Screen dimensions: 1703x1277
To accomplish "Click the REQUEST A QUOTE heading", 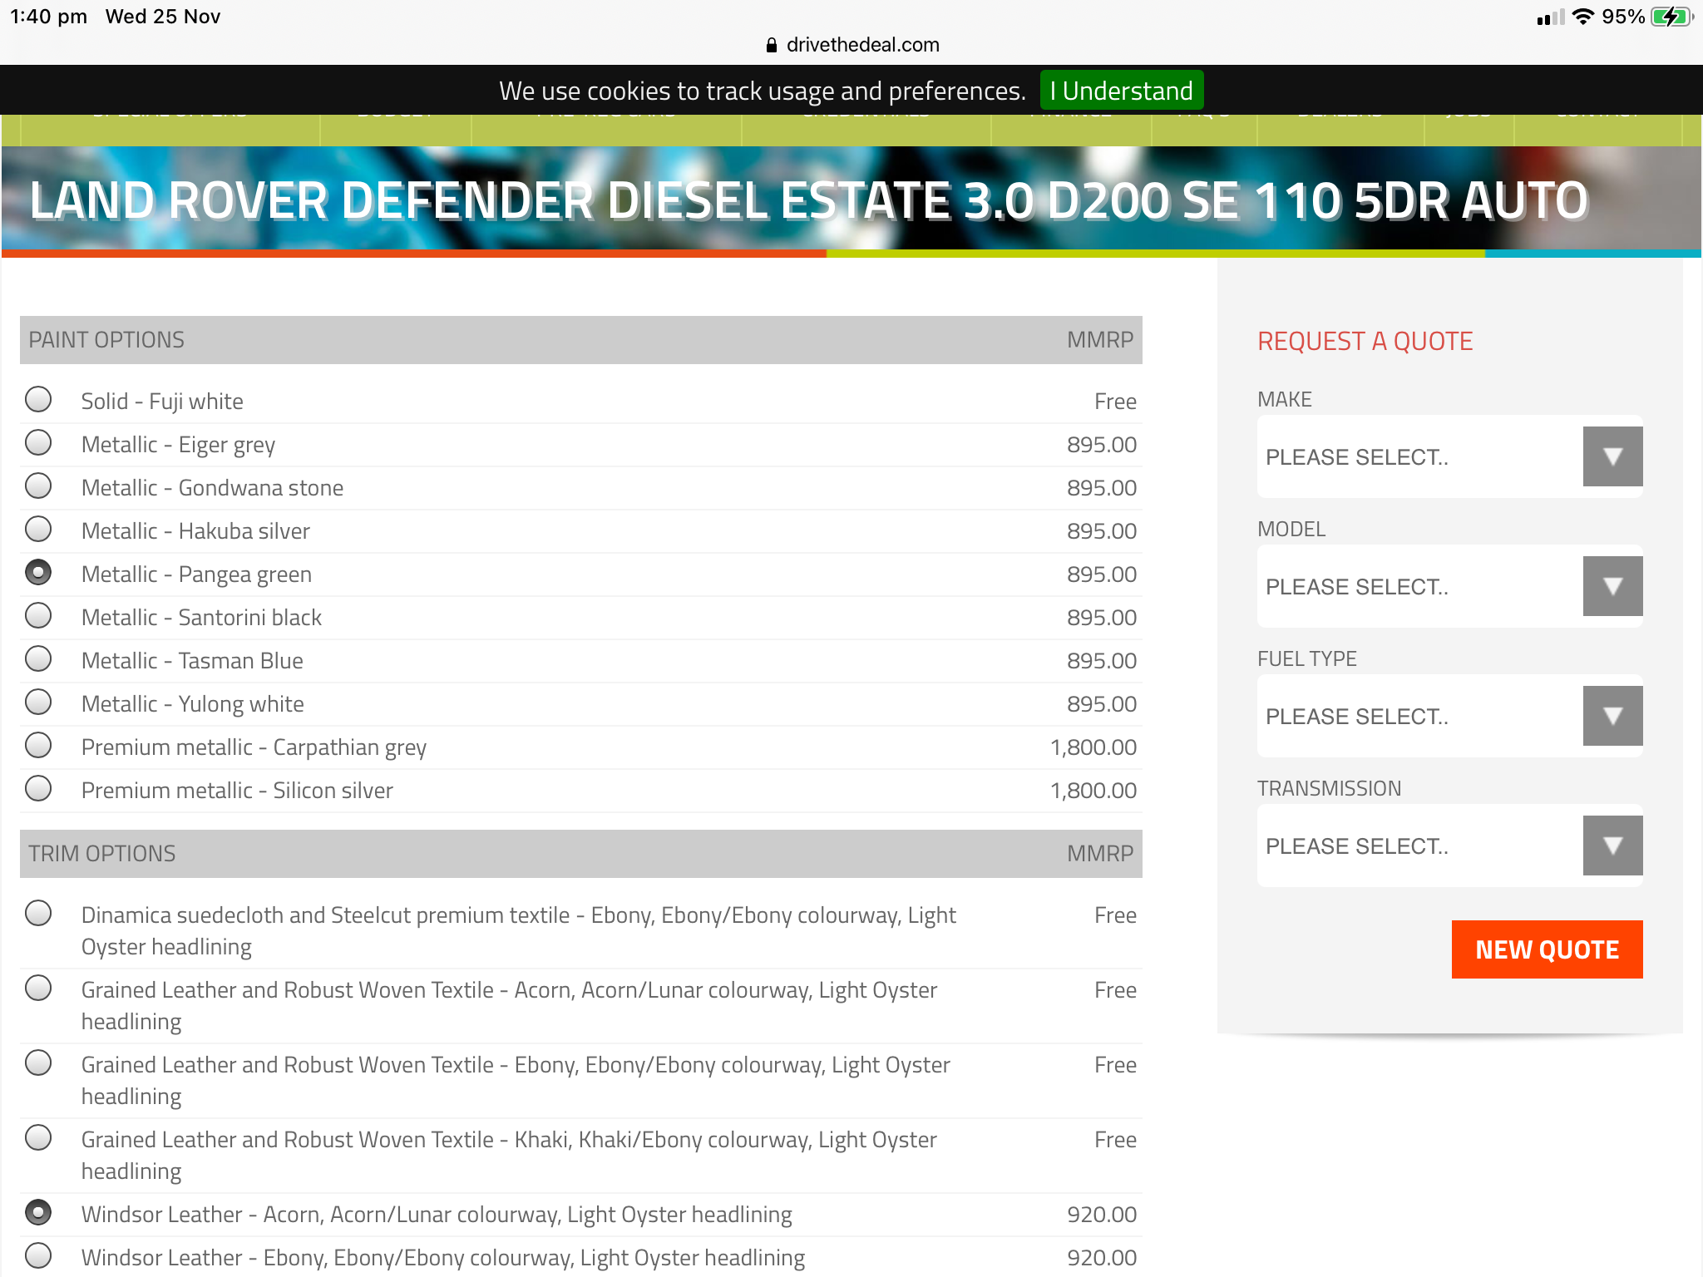I will point(1365,342).
